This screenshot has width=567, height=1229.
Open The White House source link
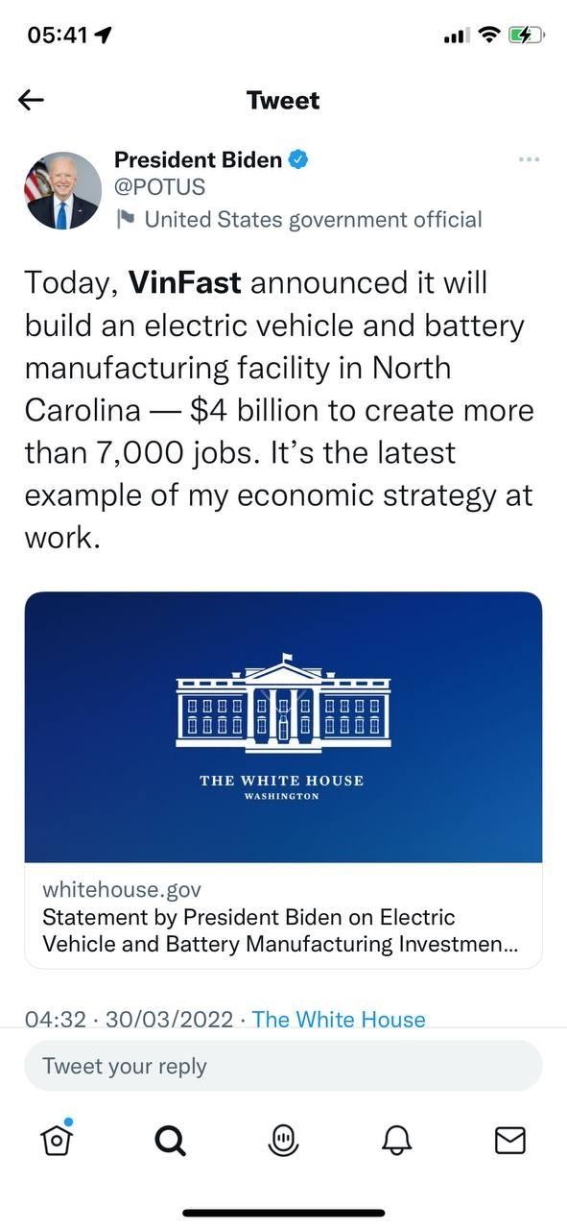click(339, 1020)
